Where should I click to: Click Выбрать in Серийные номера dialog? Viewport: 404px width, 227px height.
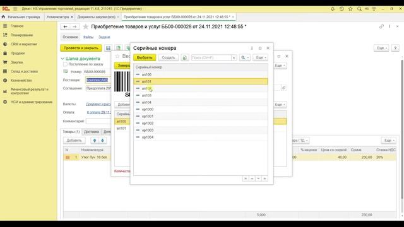tap(145, 57)
